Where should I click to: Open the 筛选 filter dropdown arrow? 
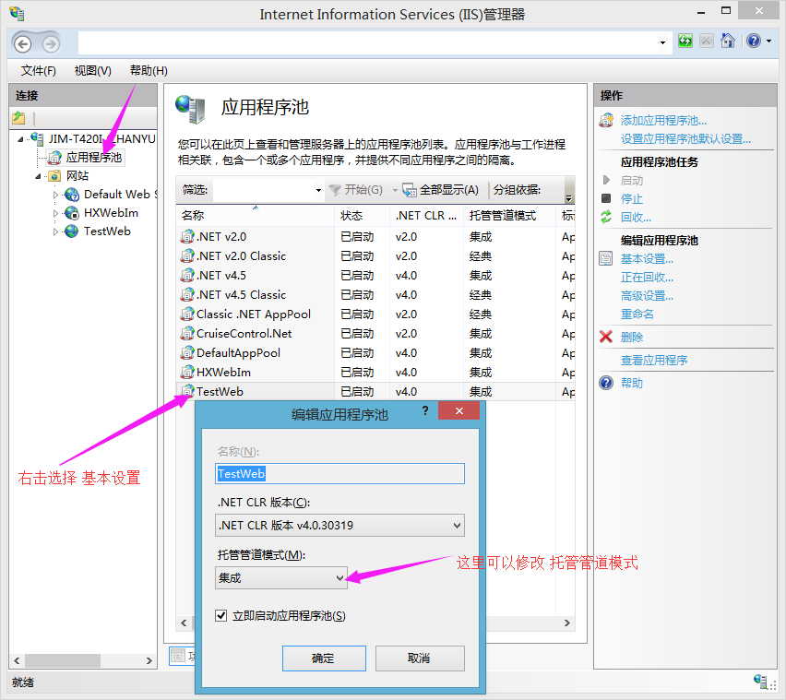[318, 190]
